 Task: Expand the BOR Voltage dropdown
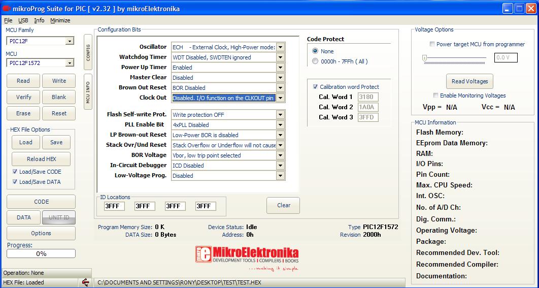[x=280, y=155]
